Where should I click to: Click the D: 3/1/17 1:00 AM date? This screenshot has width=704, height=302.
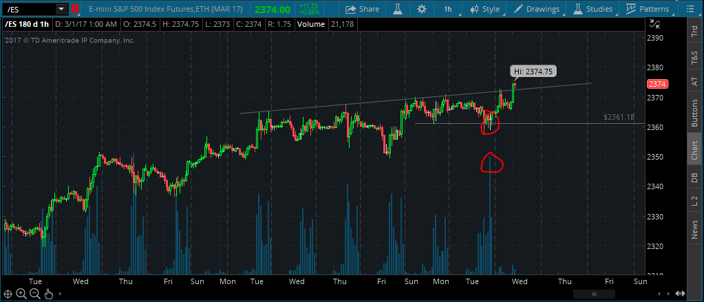(x=87, y=24)
